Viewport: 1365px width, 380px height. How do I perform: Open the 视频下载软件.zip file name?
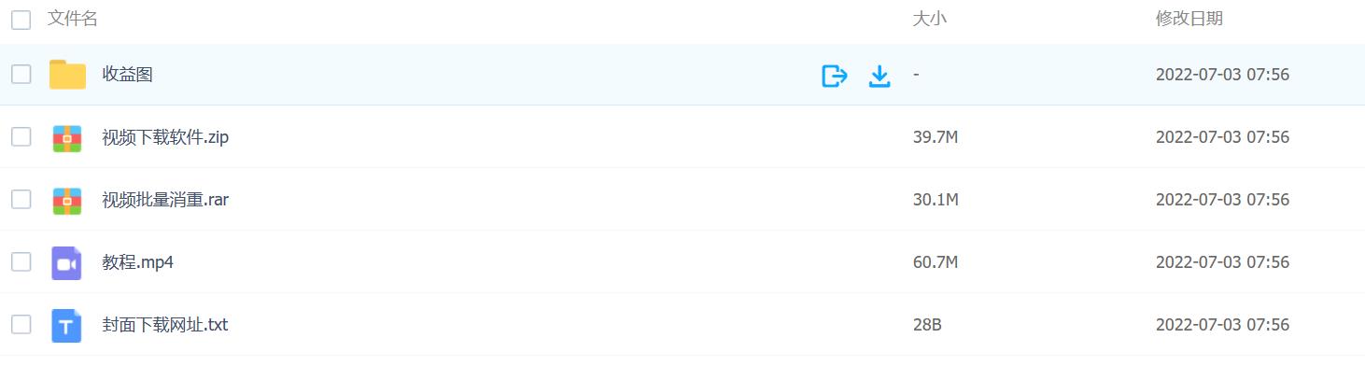165,137
